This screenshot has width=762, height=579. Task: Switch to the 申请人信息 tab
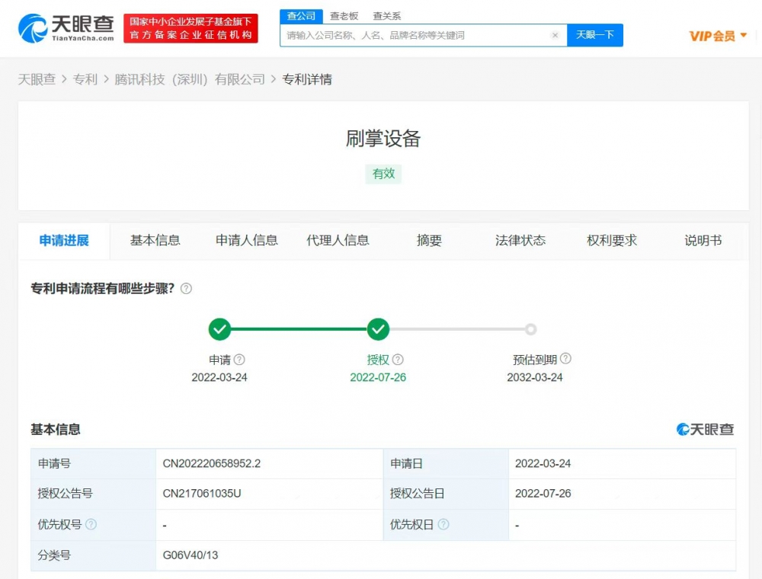click(x=246, y=241)
